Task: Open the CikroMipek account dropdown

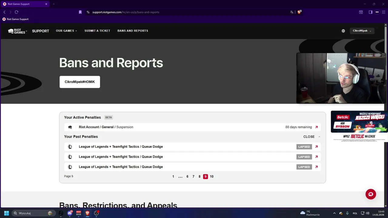Action: [362, 31]
